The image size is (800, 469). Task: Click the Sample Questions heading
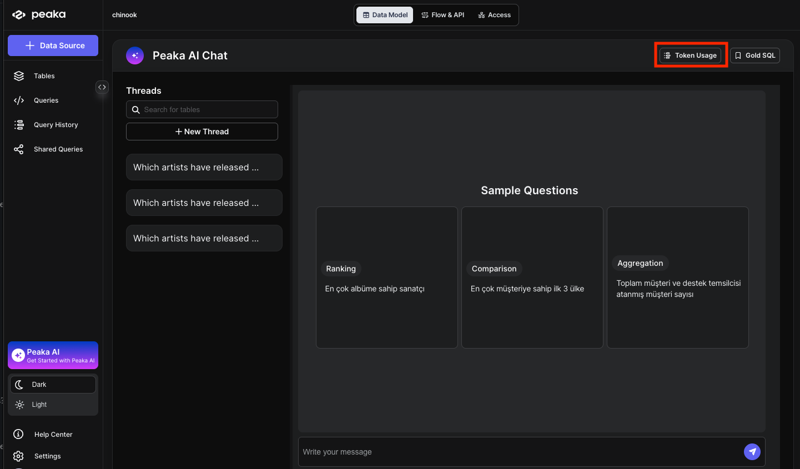530,190
